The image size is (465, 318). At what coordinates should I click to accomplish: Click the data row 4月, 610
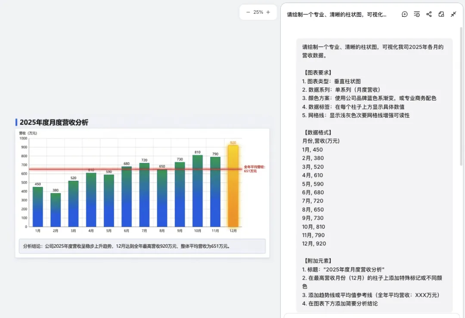[313, 175]
